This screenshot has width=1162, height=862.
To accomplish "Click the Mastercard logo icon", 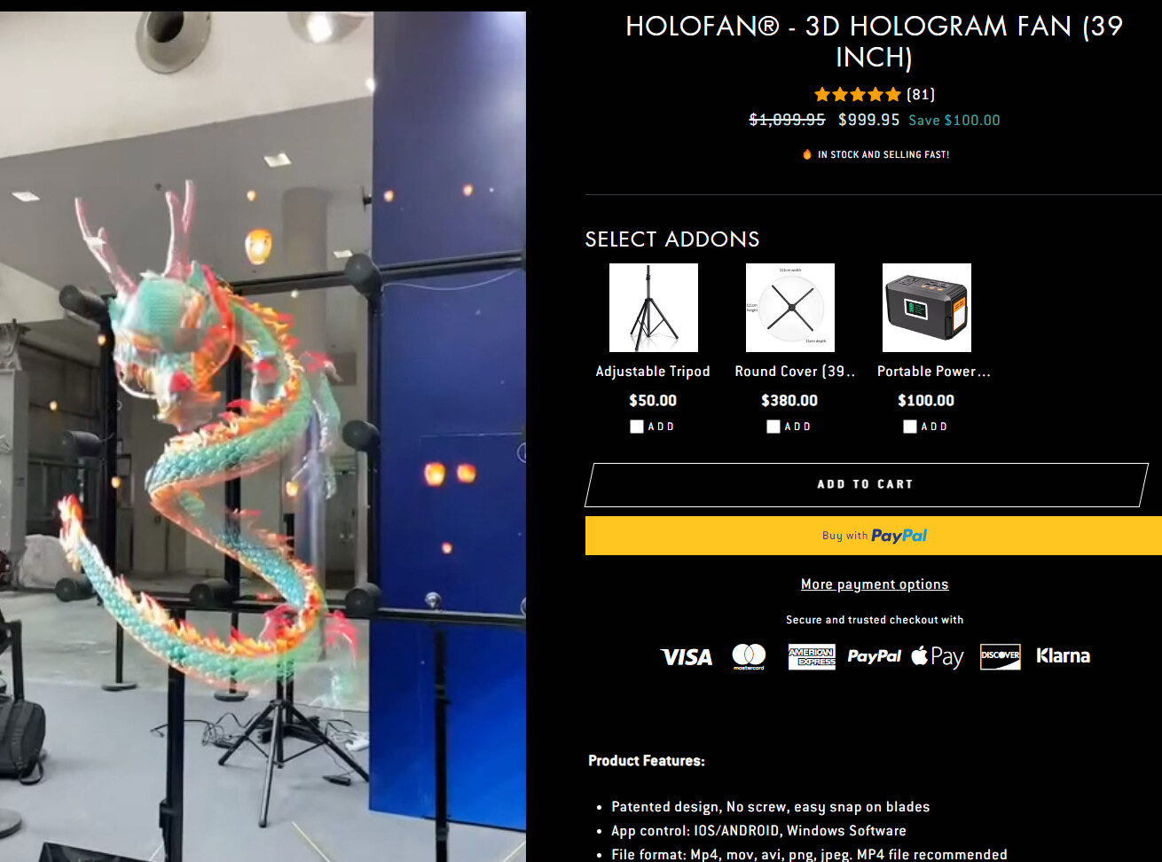I will click(749, 656).
